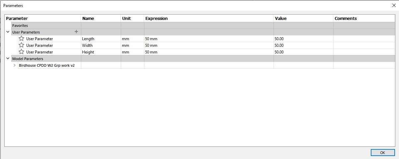Collapse the Model Parameters section
The height and width of the screenshot is (159, 399).
(x=8, y=58)
